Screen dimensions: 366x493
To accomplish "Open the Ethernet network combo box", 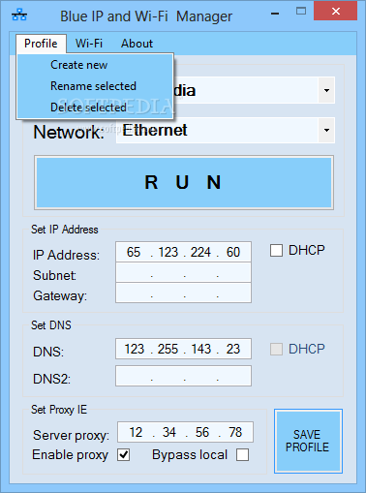I will point(226,130).
